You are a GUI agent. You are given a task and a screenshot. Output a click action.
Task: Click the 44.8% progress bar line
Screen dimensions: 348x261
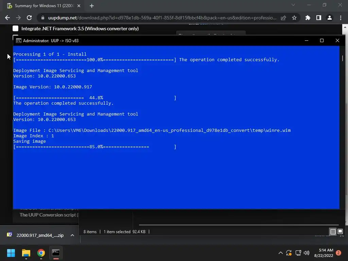tap(95, 98)
